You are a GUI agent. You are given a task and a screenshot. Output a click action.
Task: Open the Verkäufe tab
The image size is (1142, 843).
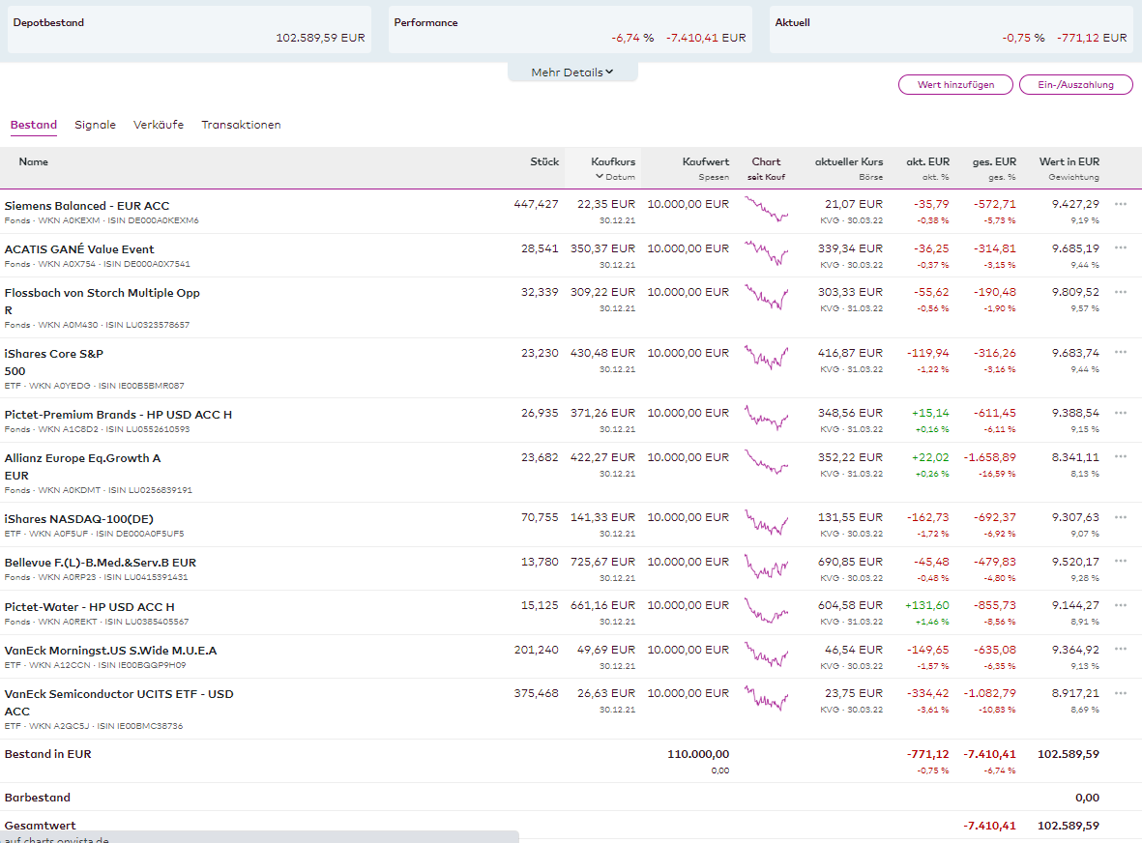pyautogui.click(x=159, y=125)
